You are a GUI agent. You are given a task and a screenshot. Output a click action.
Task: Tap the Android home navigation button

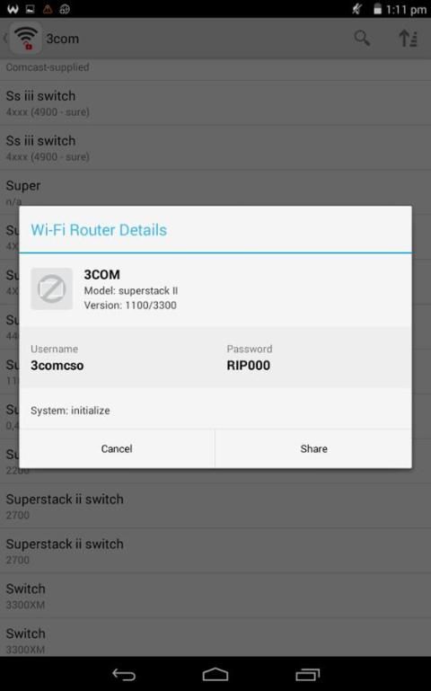(215, 674)
